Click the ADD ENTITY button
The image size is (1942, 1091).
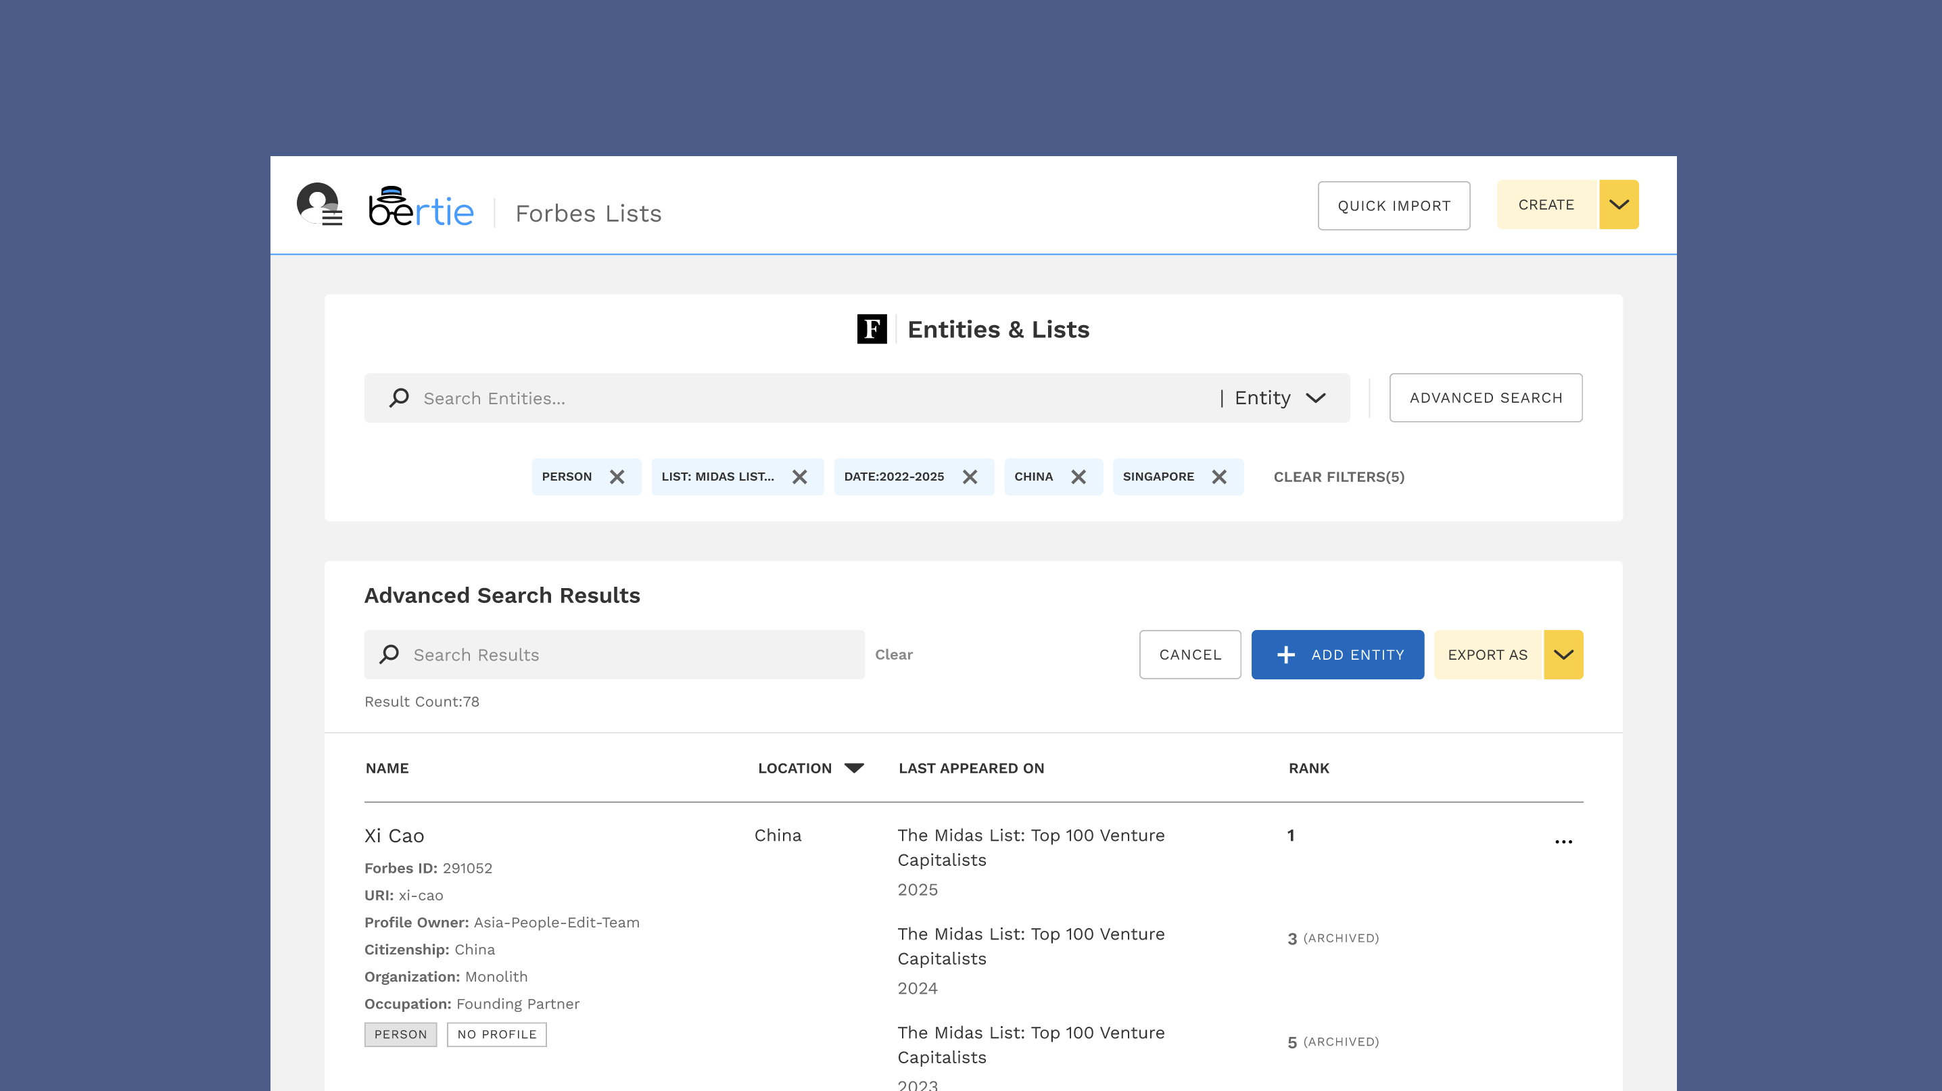[x=1337, y=655]
